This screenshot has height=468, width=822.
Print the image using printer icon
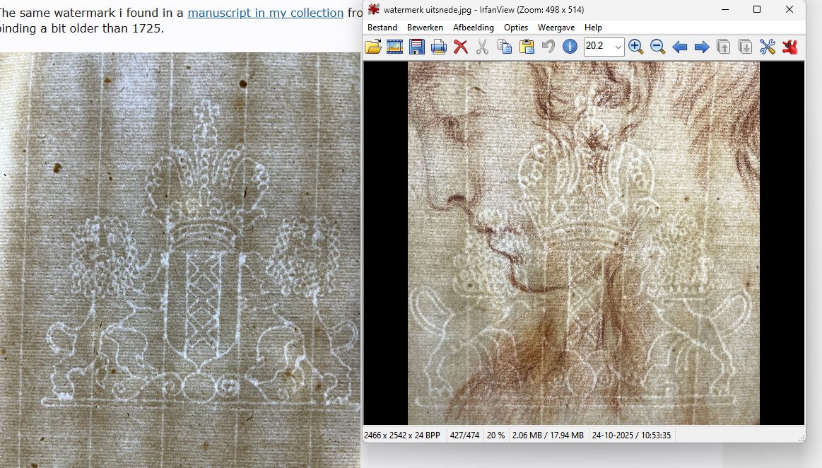439,47
